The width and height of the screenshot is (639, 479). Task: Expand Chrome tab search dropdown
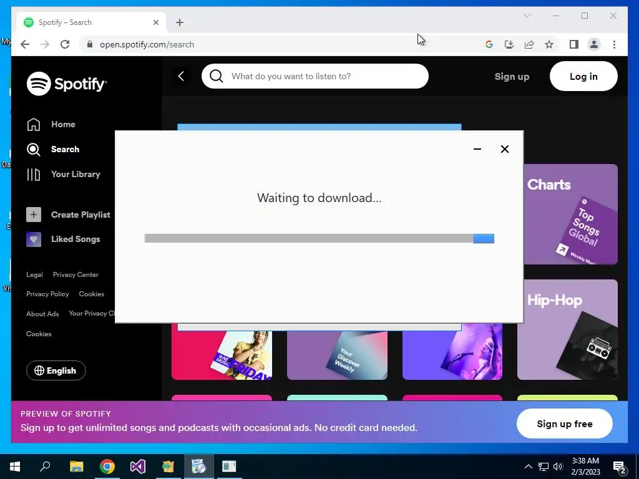pos(527,16)
